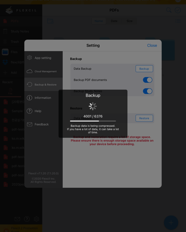Switch to list view icon
This screenshot has height=232, width=186.
178,21
